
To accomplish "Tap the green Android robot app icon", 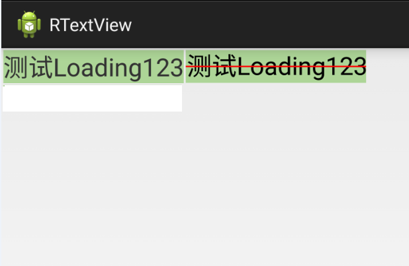I will tap(29, 24).
